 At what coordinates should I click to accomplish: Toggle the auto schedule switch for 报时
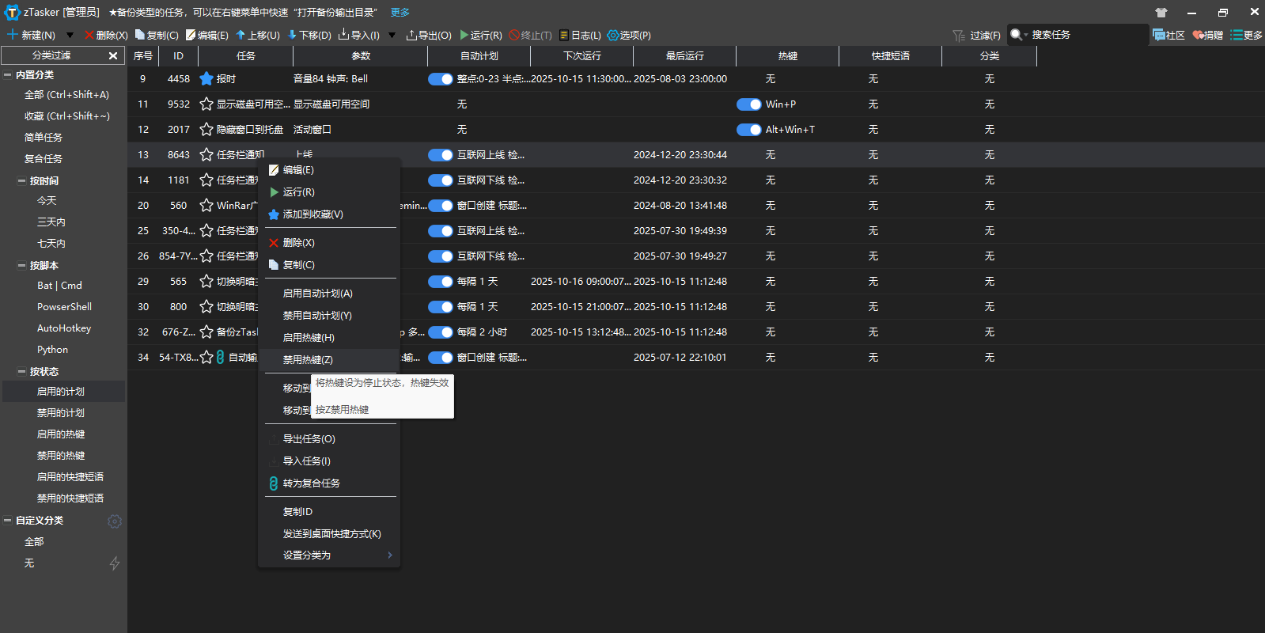pyautogui.click(x=440, y=79)
